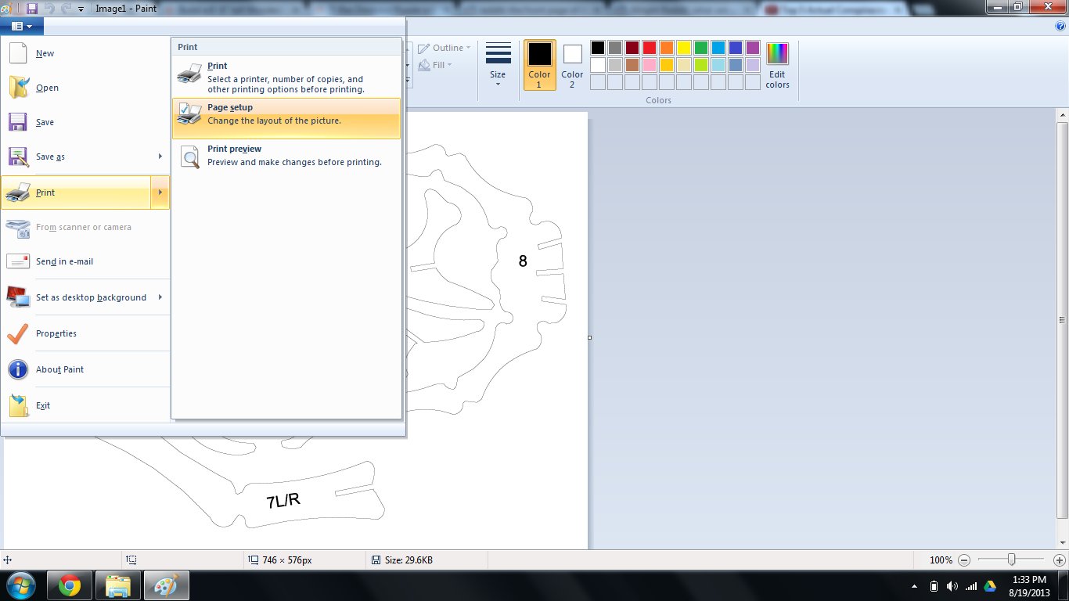Open the Edit colors rainbow button
The width and height of the screenshot is (1069, 601).
pos(777,66)
